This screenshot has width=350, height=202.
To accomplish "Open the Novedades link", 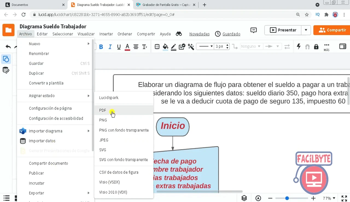I will tap(199, 34).
